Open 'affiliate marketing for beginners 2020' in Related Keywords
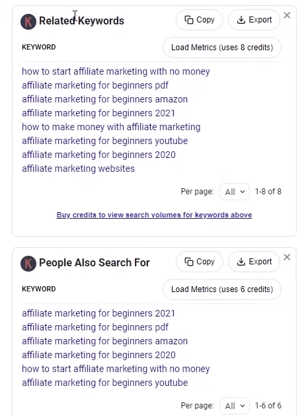 point(98,155)
